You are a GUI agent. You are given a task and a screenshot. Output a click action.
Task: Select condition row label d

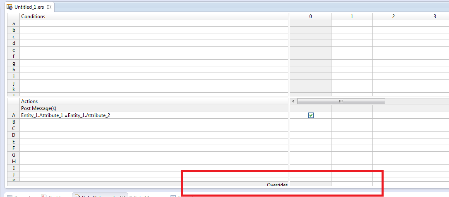14,43
